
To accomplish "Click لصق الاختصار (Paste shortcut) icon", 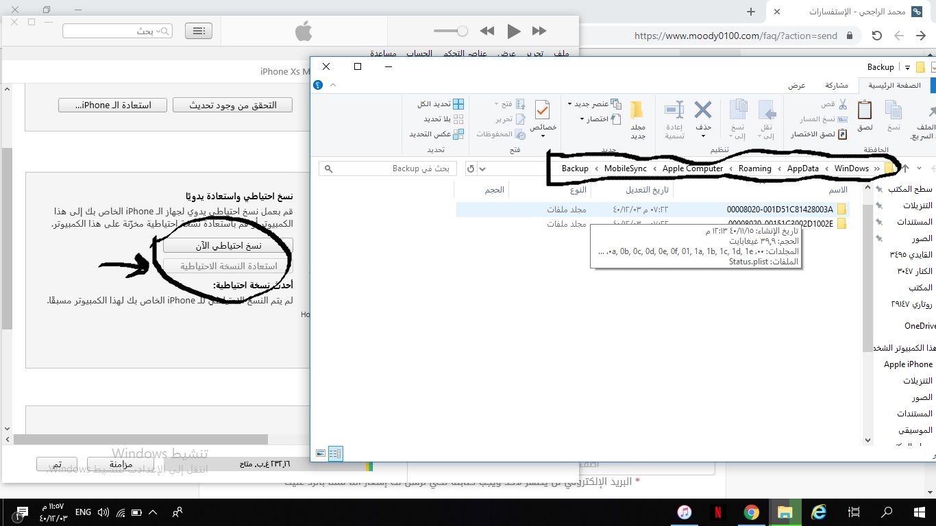I will [x=843, y=134].
